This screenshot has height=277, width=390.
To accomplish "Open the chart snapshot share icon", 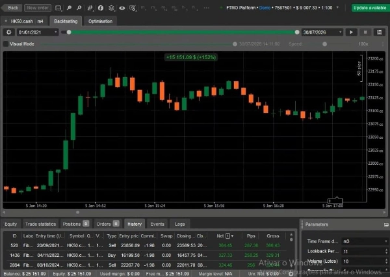I will (x=133, y=8).
